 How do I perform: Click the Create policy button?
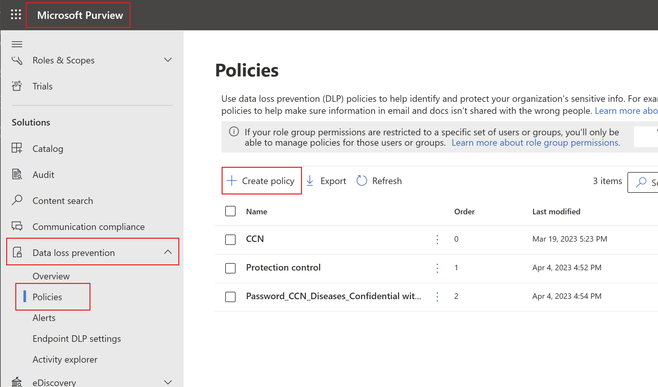click(x=261, y=180)
